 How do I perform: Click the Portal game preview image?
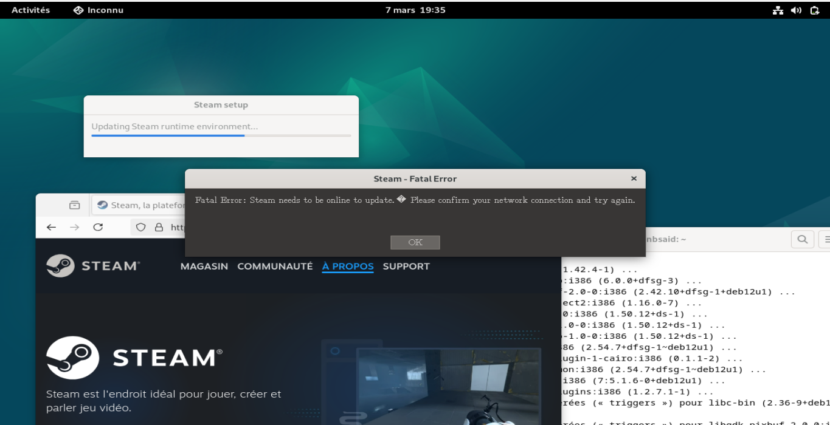(449, 386)
